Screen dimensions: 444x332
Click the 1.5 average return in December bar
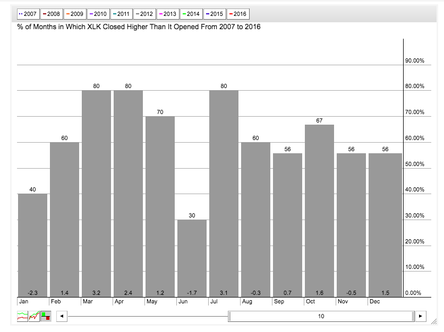386,293
